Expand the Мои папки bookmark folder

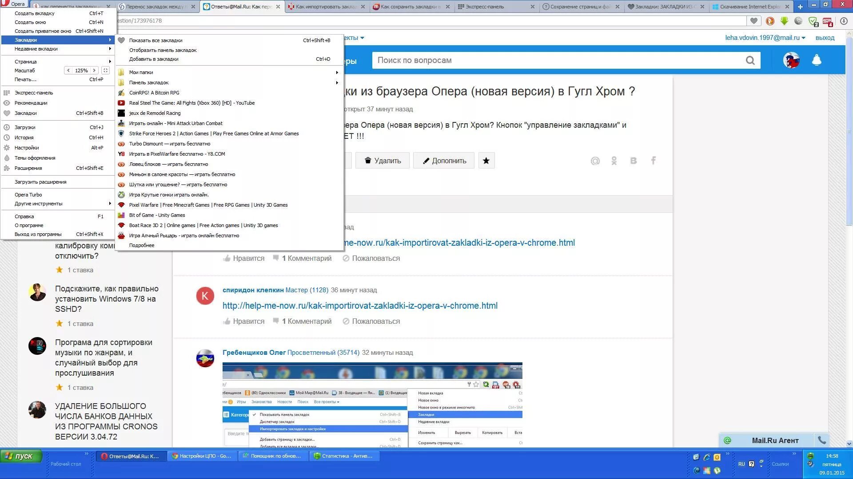229,72
